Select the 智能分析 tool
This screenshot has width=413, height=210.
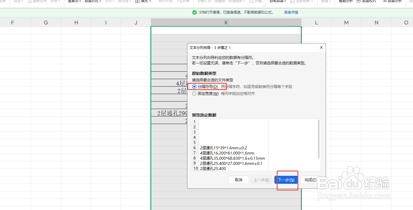tap(345, 2)
